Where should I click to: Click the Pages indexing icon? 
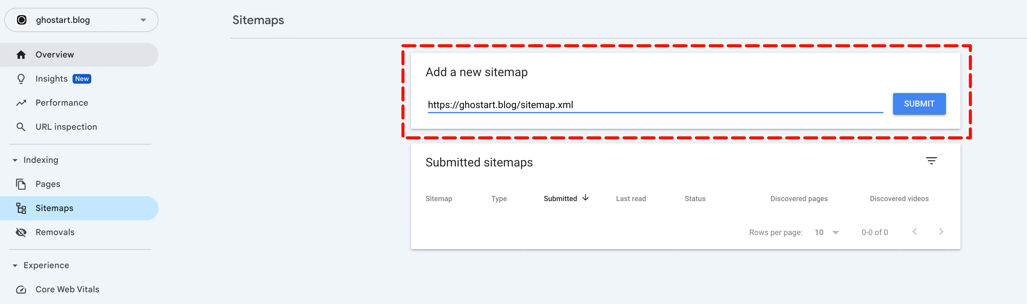click(21, 184)
